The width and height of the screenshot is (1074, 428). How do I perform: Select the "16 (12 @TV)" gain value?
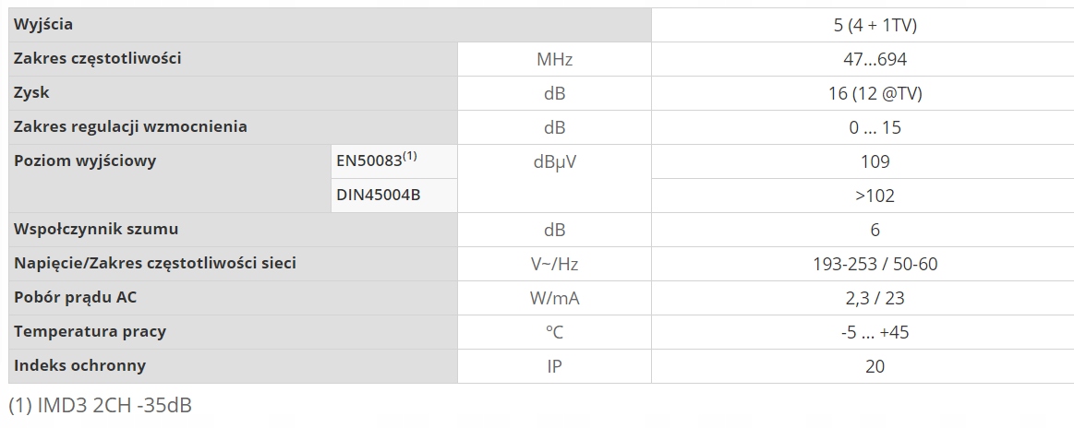tap(875, 94)
